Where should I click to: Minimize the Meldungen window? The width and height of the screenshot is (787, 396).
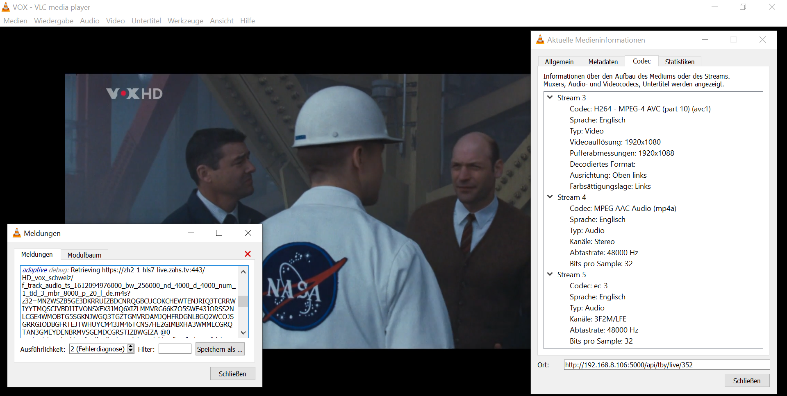[x=191, y=233]
